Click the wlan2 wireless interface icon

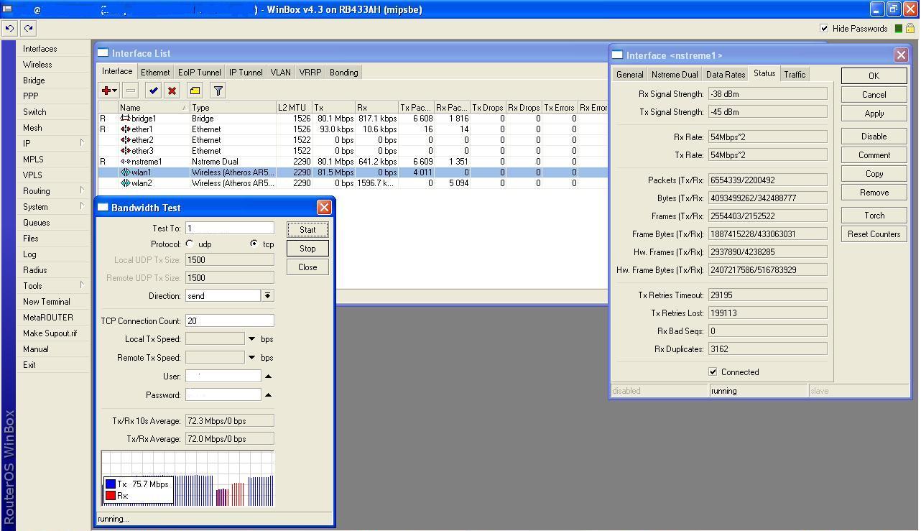[126, 183]
